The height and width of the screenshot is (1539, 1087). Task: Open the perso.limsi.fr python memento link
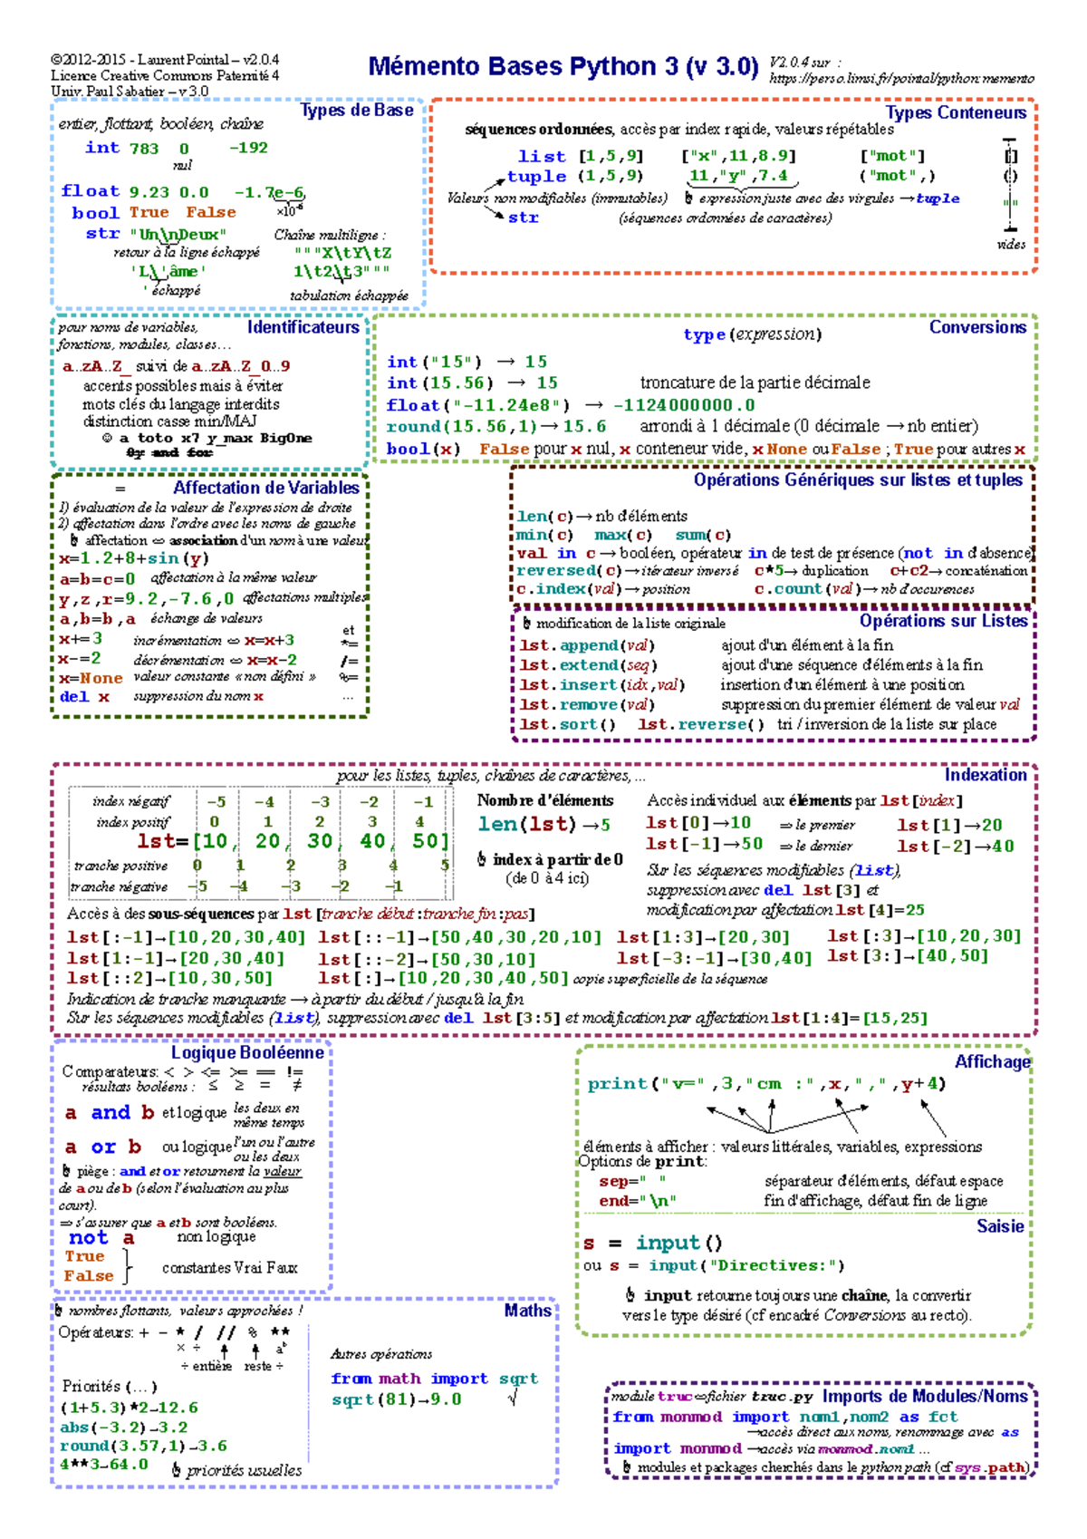click(900, 79)
